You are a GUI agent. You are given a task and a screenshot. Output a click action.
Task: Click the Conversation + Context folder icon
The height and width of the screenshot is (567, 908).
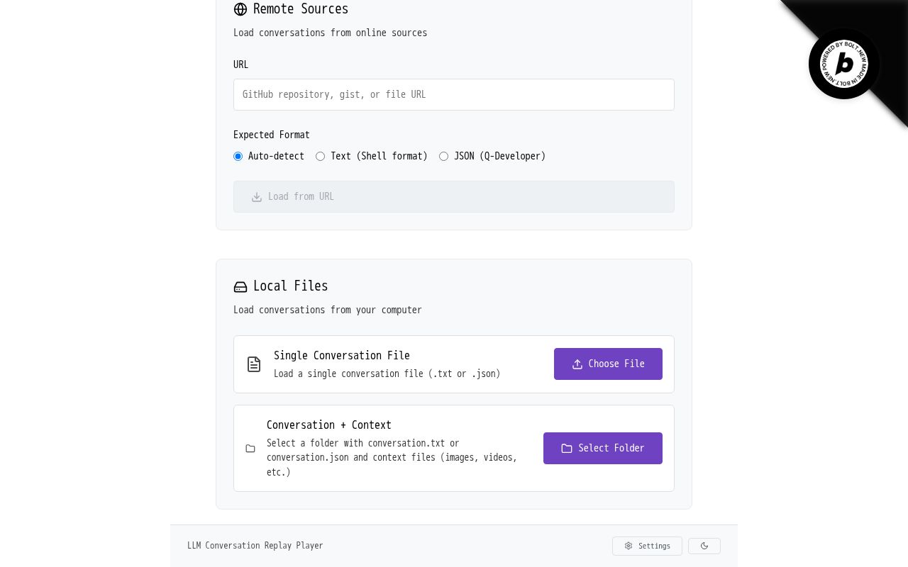coord(250,449)
